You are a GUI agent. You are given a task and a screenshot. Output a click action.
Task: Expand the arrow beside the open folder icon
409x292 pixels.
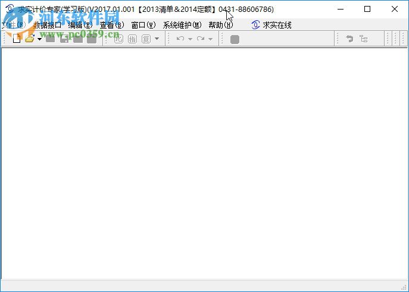(x=39, y=39)
